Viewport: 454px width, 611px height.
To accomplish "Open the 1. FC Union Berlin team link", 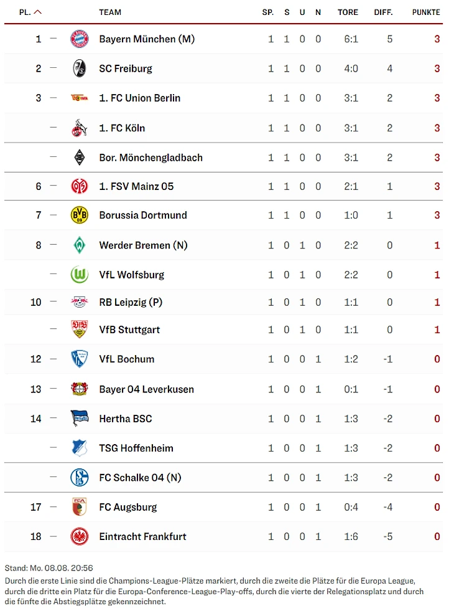I will pyautogui.click(x=139, y=98).
